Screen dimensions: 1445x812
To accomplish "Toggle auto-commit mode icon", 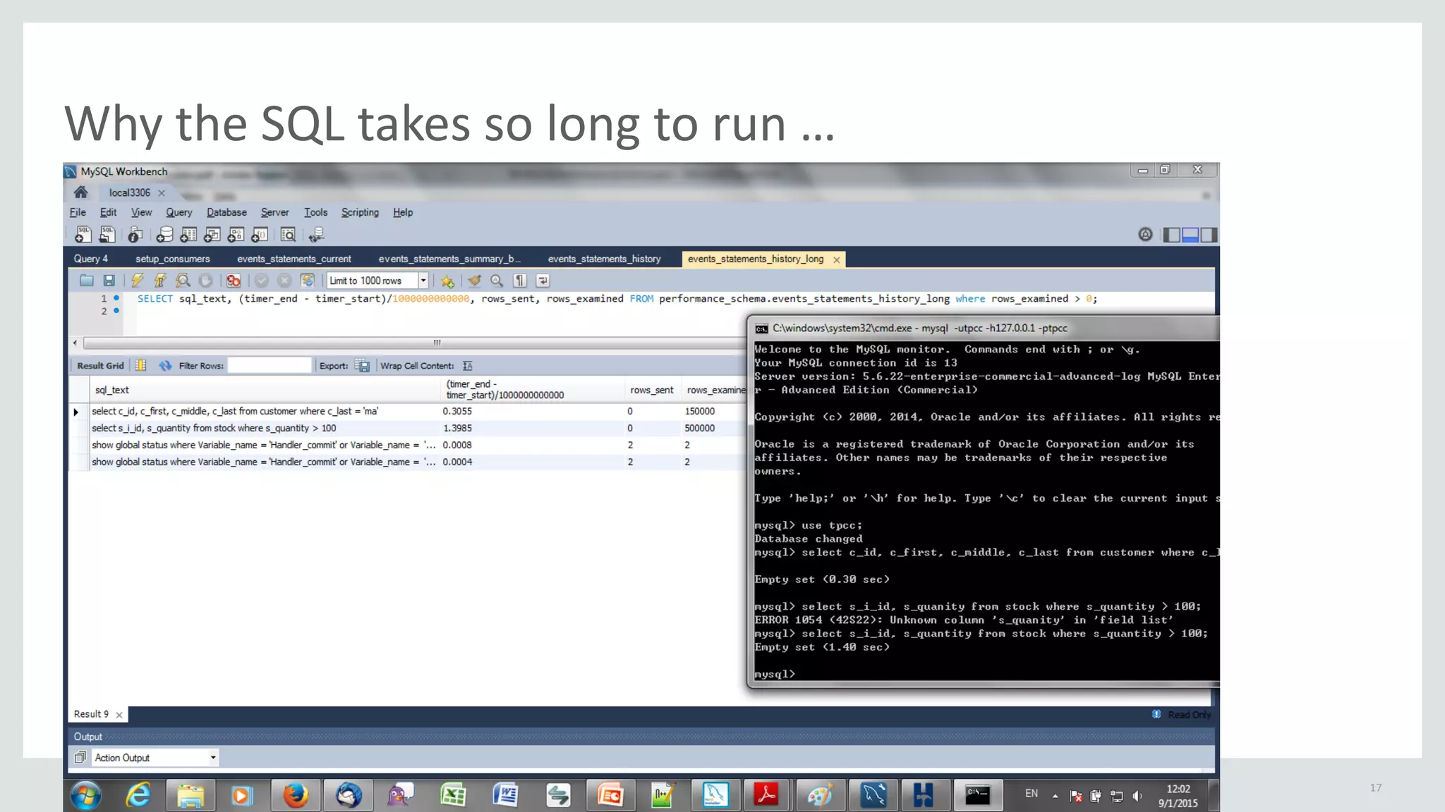I will (x=307, y=281).
